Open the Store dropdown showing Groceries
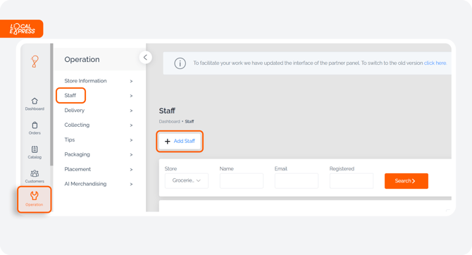The height and width of the screenshot is (255, 472). pyautogui.click(x=186, y=180)
